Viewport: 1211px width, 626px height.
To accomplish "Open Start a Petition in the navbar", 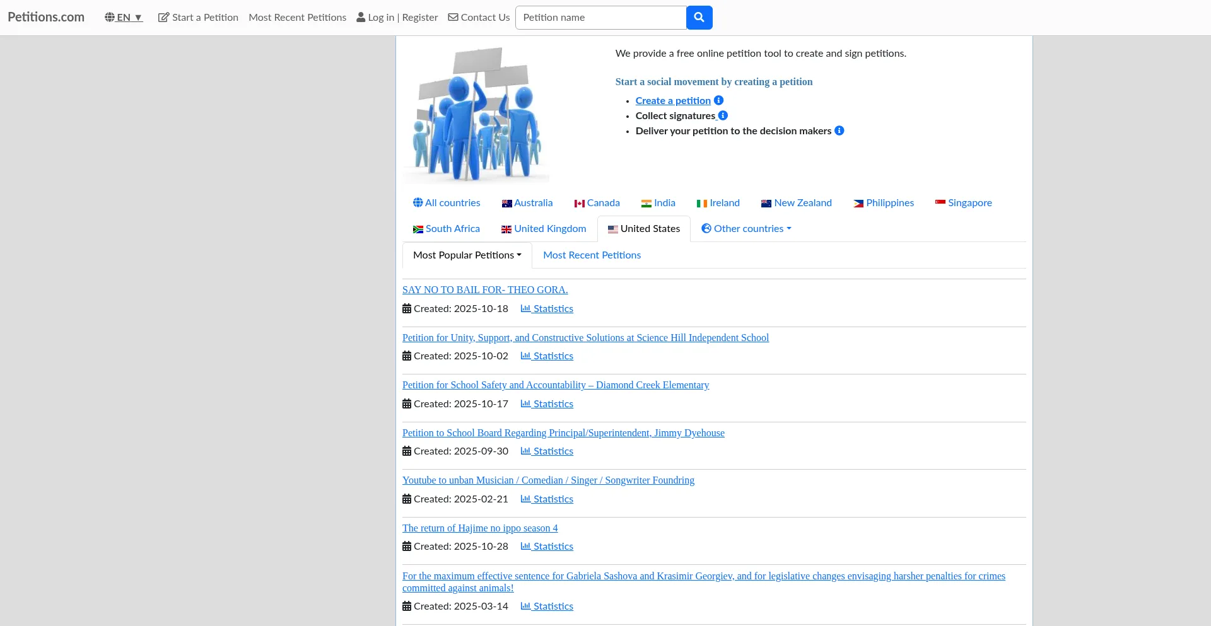I will [198, 18].
